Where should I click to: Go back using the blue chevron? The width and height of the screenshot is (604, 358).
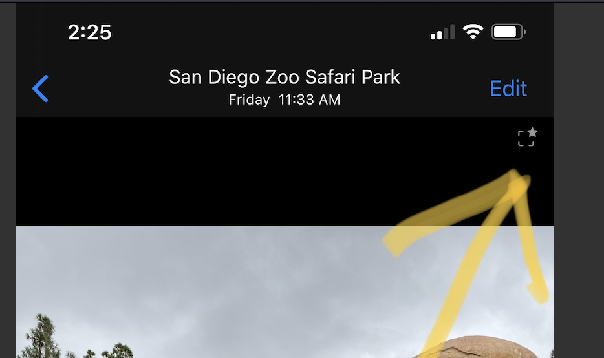[40, 89]
